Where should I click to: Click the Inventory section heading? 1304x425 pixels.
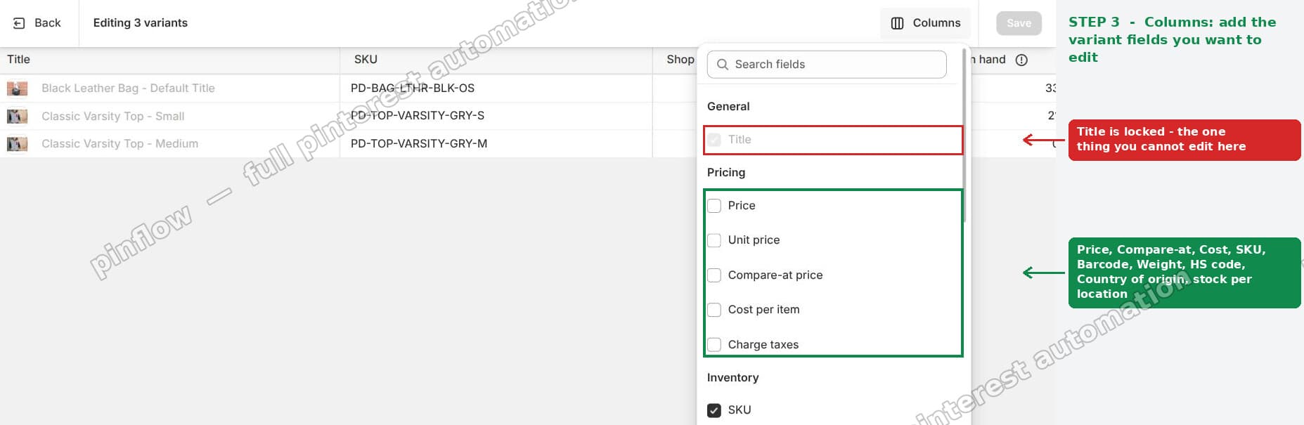point(732,378)
